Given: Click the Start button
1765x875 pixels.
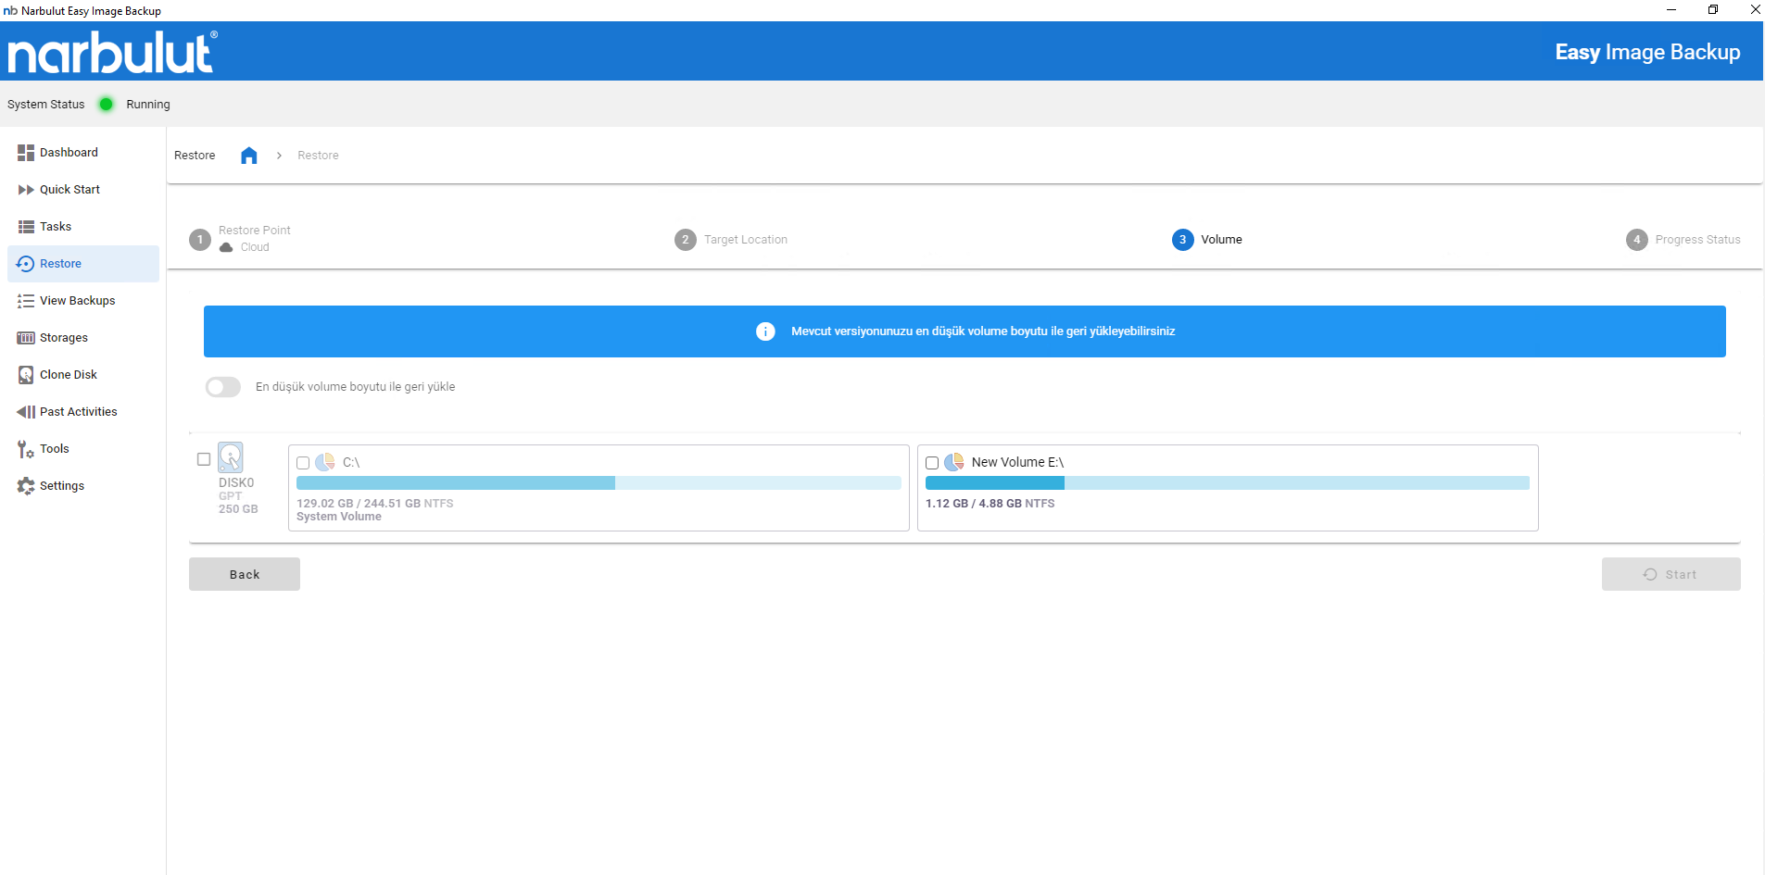Looking at the screenshot, I should [x=1670, y=574].
